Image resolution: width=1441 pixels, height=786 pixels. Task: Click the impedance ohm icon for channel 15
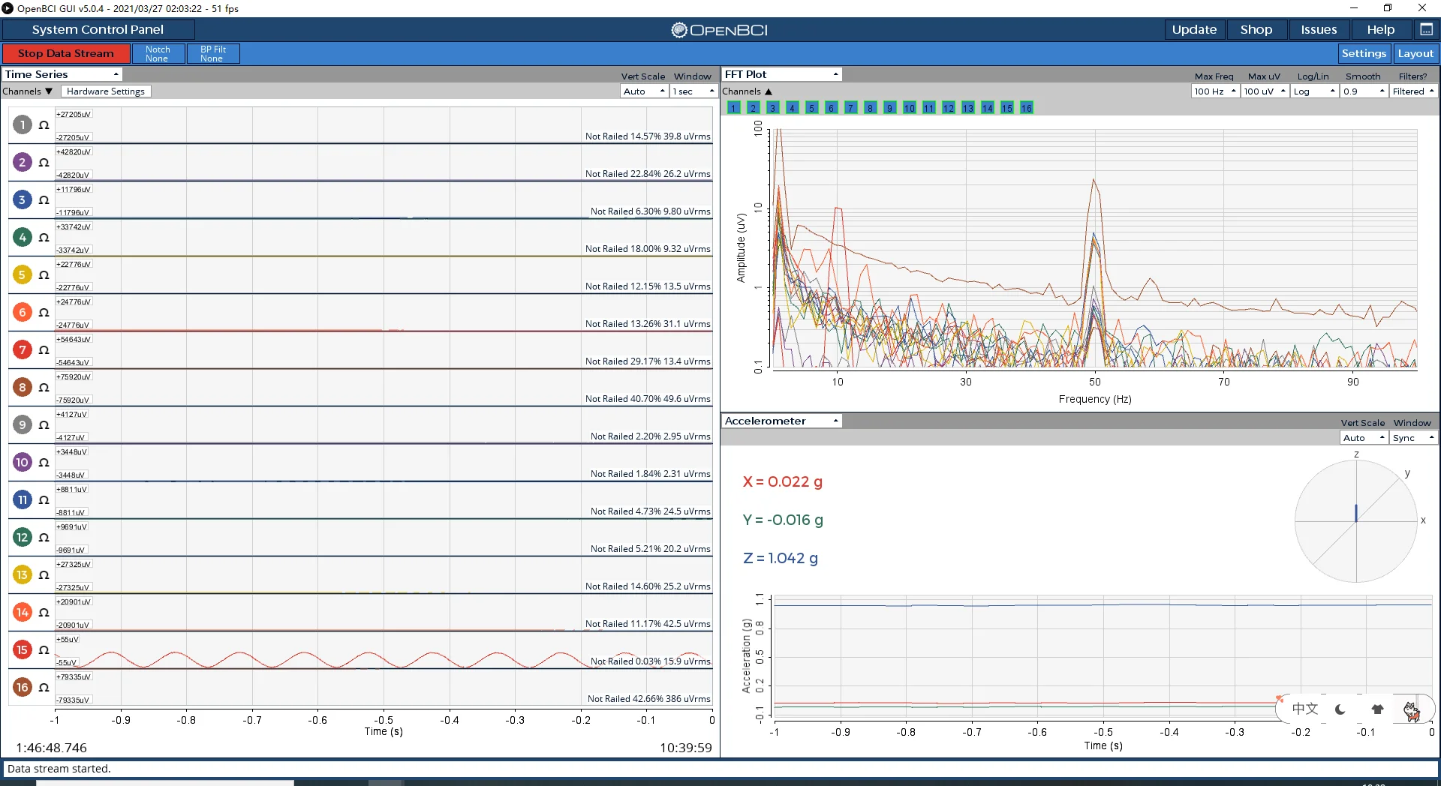click(x=44, y=650)
